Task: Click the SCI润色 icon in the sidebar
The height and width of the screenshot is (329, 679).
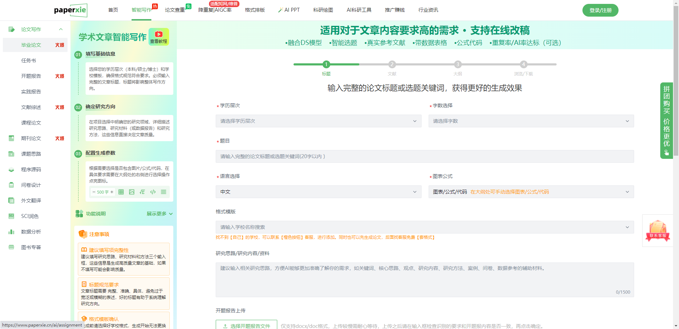Action: (11, 216)
